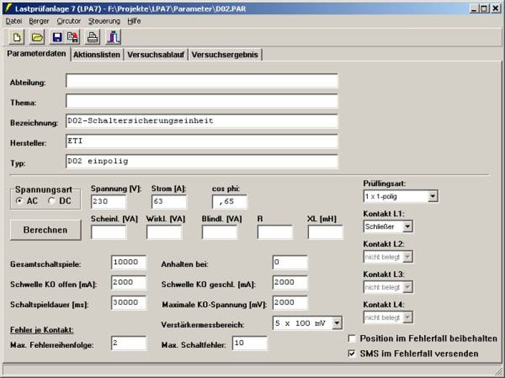Click the Abteilung input field

(202, 81)
